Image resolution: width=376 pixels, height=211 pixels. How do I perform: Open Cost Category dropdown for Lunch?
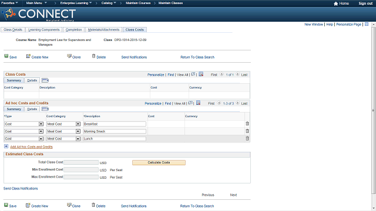pyautogui.click(x=78, y=139)
